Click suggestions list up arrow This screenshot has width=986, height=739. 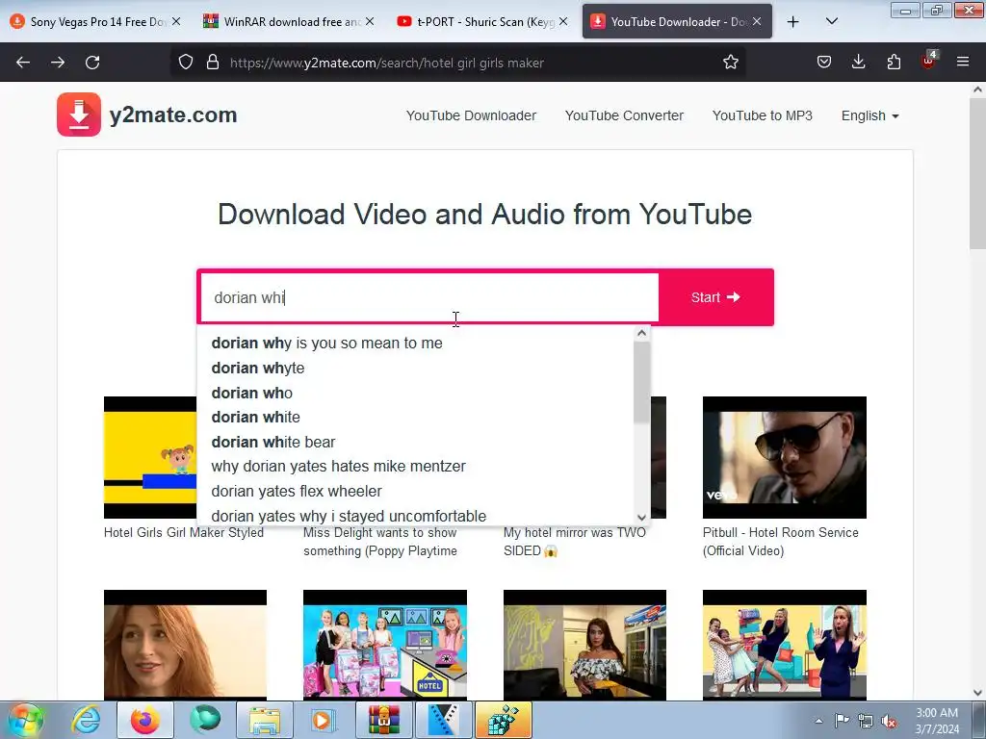click(641, 334)
